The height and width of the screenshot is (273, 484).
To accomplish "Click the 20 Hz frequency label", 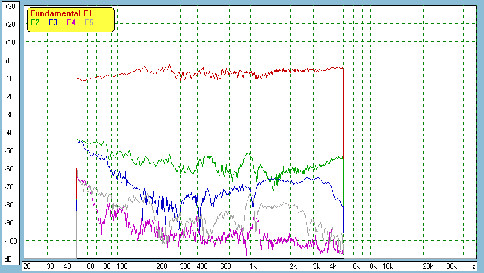I will (27, 266).
